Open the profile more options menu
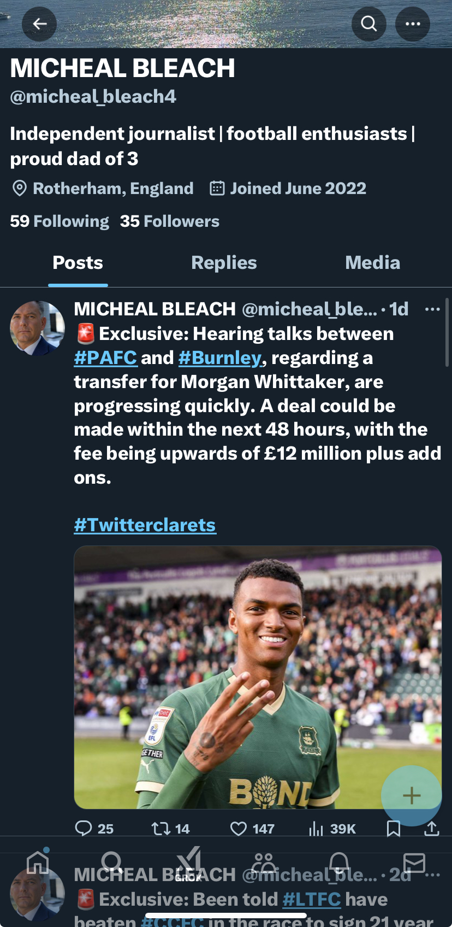 (413, 24)
